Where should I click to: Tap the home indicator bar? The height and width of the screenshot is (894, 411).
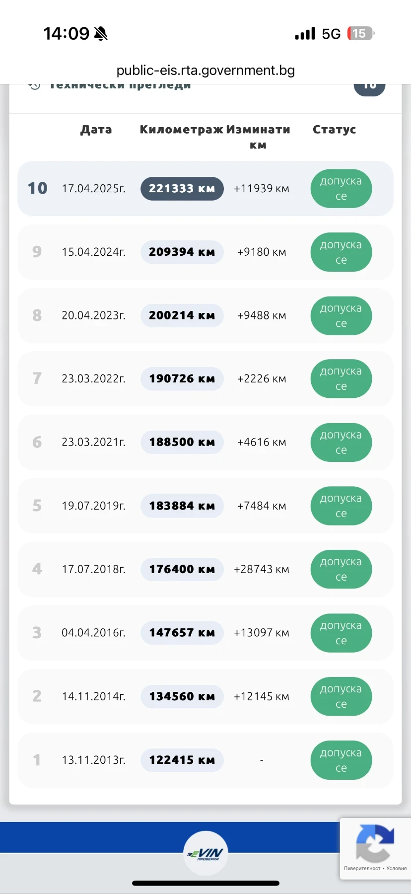pos(205,883)
